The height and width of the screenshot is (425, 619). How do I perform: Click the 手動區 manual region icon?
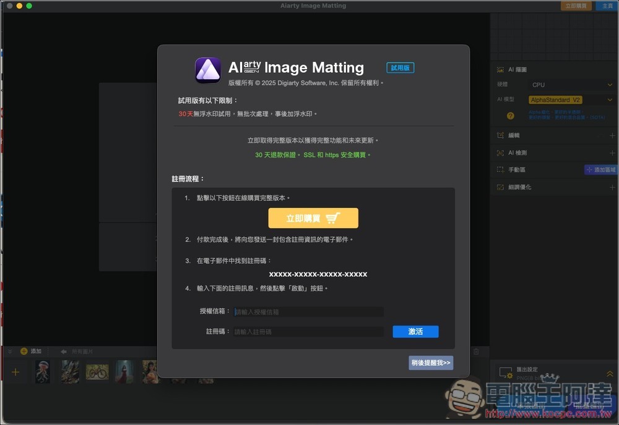[x=500, y=169]
